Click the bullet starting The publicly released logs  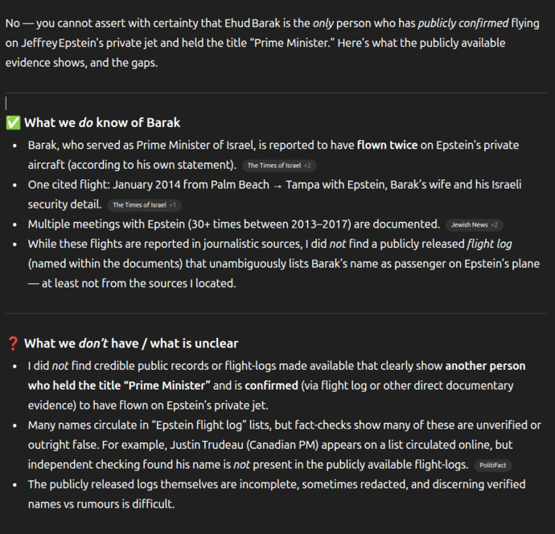277,494
